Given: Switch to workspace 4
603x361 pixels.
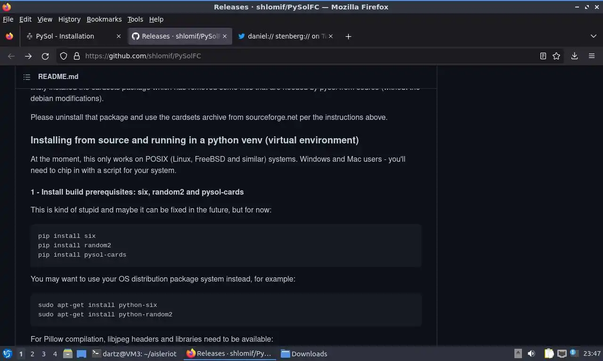Looking at the screenshot, I should click(55, 353).
